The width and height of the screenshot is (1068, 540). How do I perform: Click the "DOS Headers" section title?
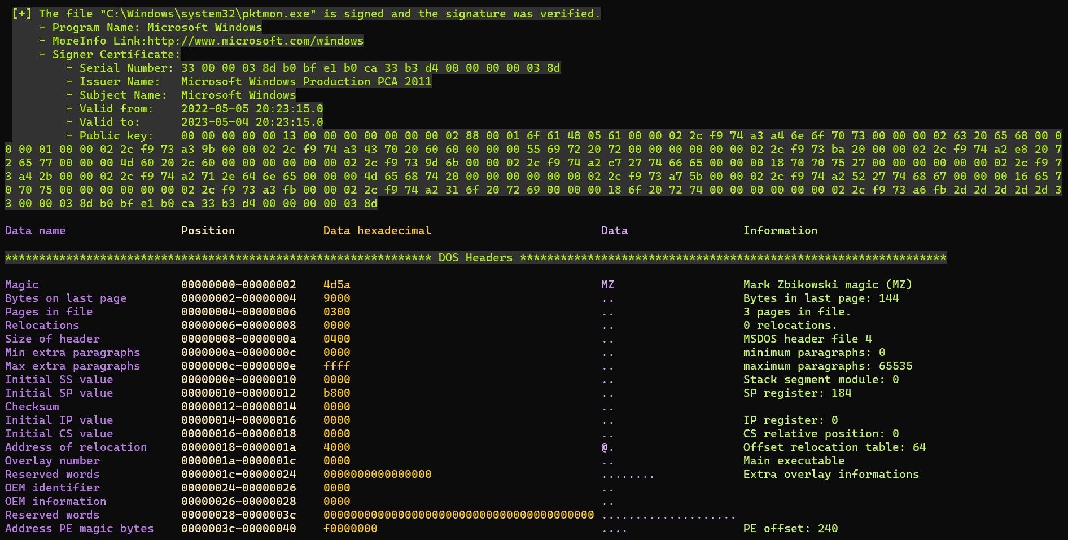point(476,258)
